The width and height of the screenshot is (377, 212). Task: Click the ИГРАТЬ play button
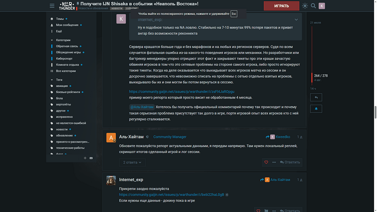click(282, 6)
